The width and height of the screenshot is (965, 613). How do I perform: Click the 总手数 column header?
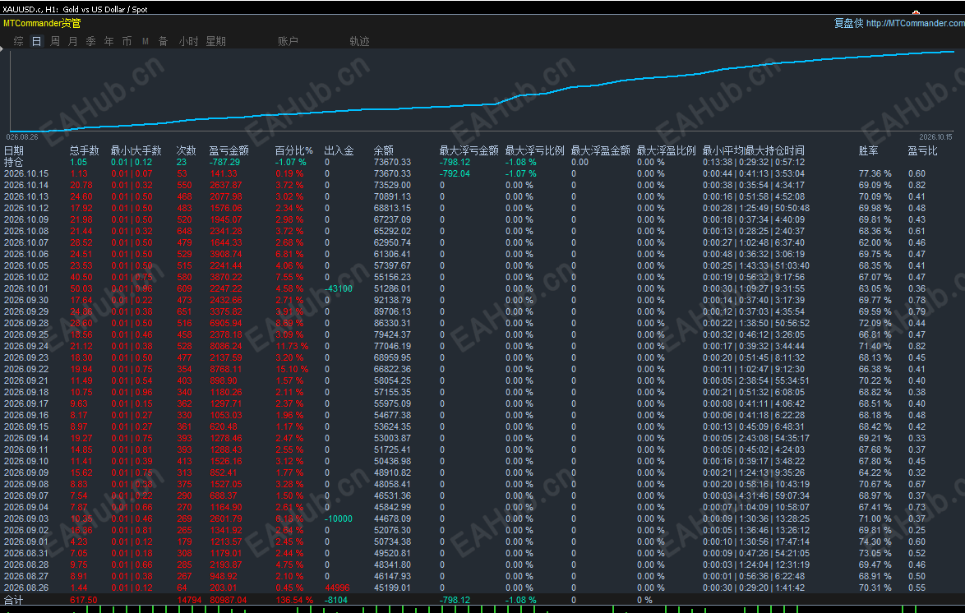click(85, 150)
